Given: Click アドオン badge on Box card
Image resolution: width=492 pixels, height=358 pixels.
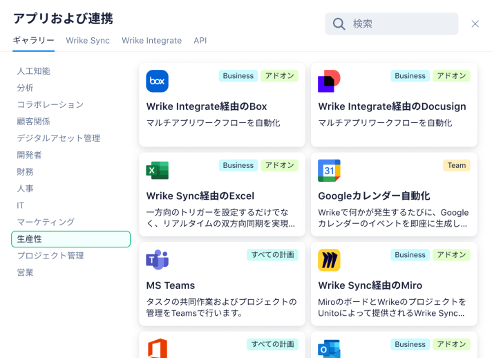Looking at the screenshot, I should coord(280,76).
